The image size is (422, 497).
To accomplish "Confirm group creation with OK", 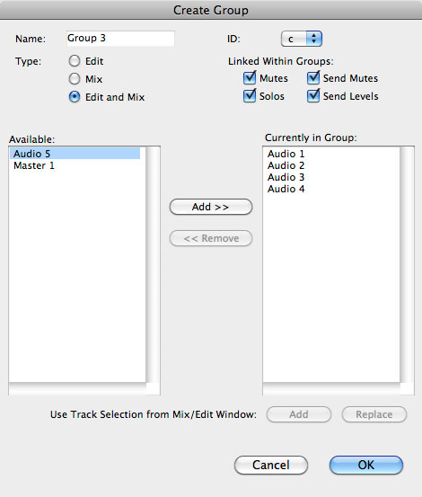I will click(366, 465).
